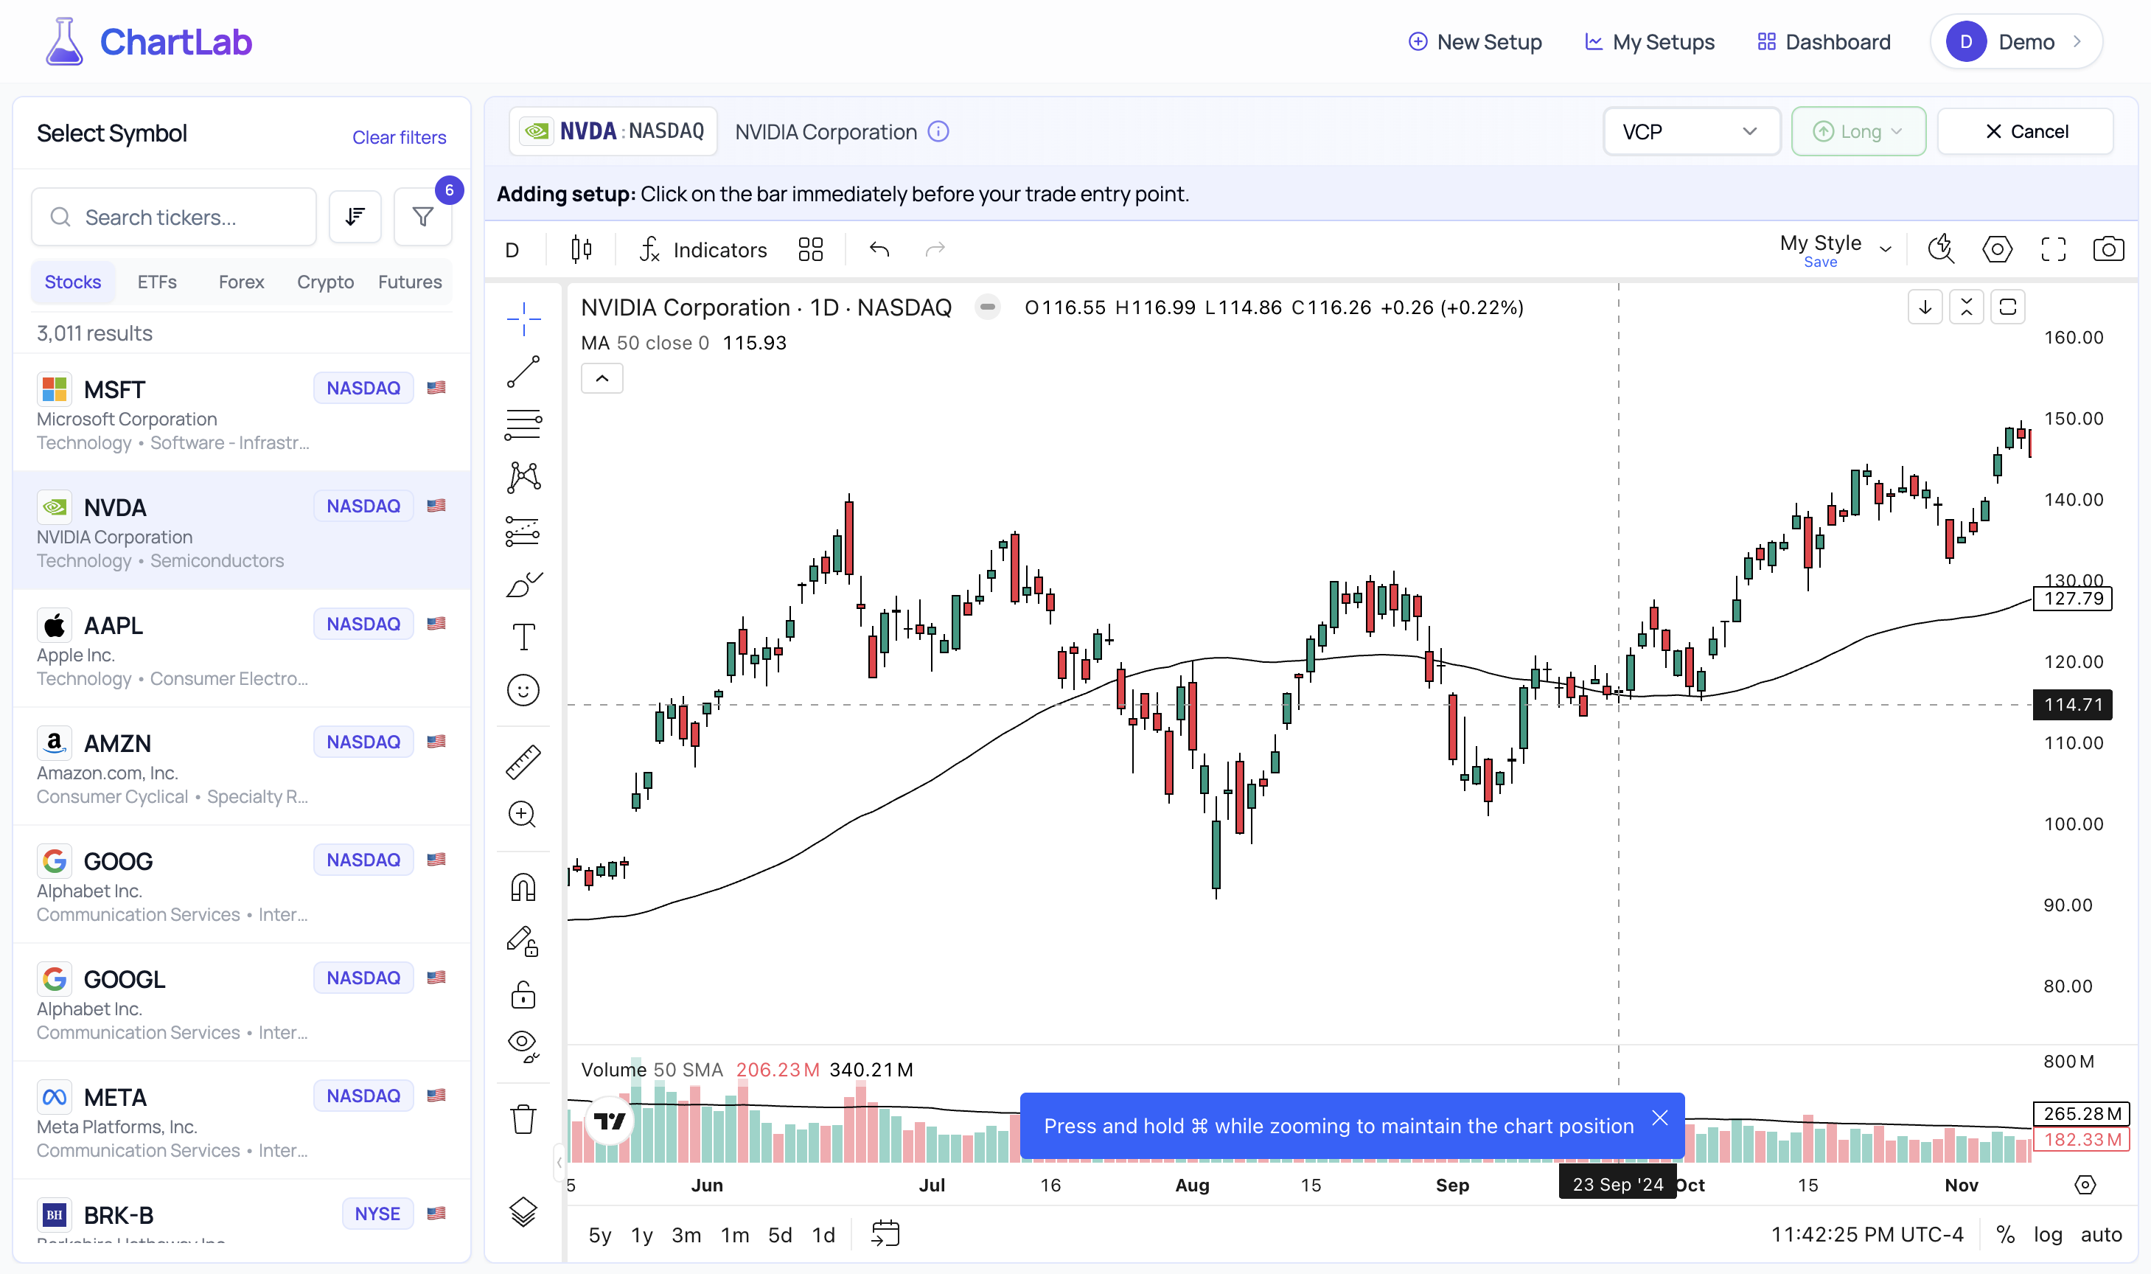
Task: Click the maximize pane icon
Action: 2008,307
